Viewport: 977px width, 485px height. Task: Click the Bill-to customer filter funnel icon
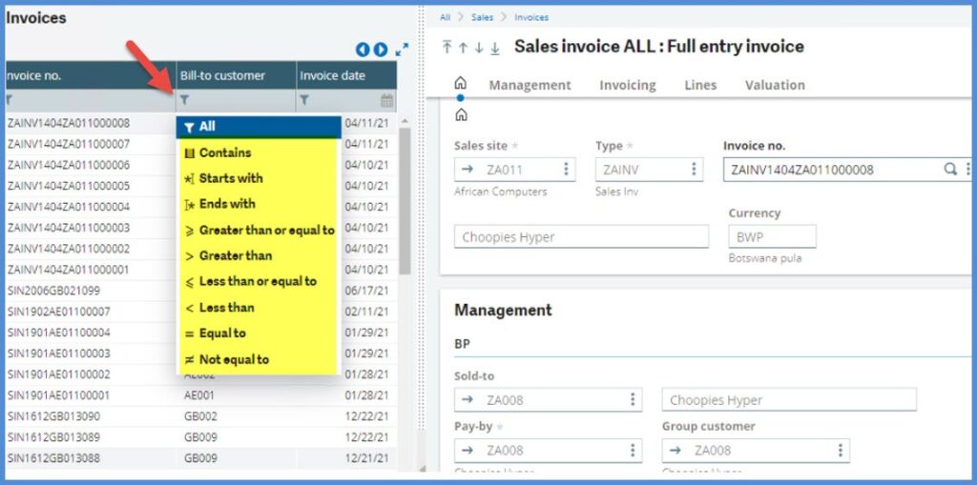(185, 100)
